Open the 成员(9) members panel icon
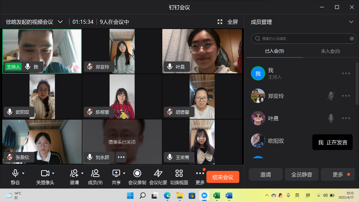Viewport: 359px width, 202px height. coord(95,173)
